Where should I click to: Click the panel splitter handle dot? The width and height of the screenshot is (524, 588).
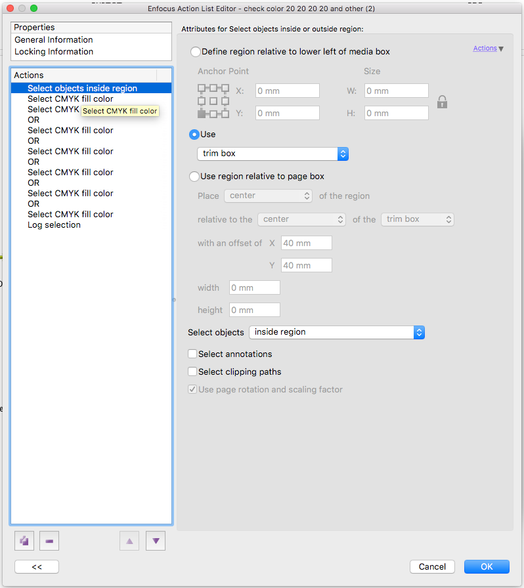coord(174,300)
